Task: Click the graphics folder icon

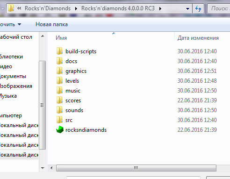Action: coord(59,71)
